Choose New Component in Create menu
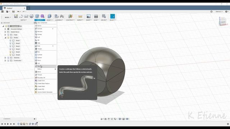 (x=46, y=23)
